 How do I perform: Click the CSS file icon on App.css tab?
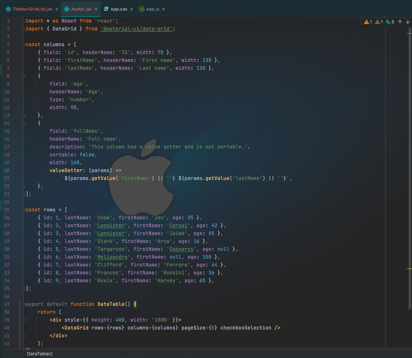coord(106,9)
